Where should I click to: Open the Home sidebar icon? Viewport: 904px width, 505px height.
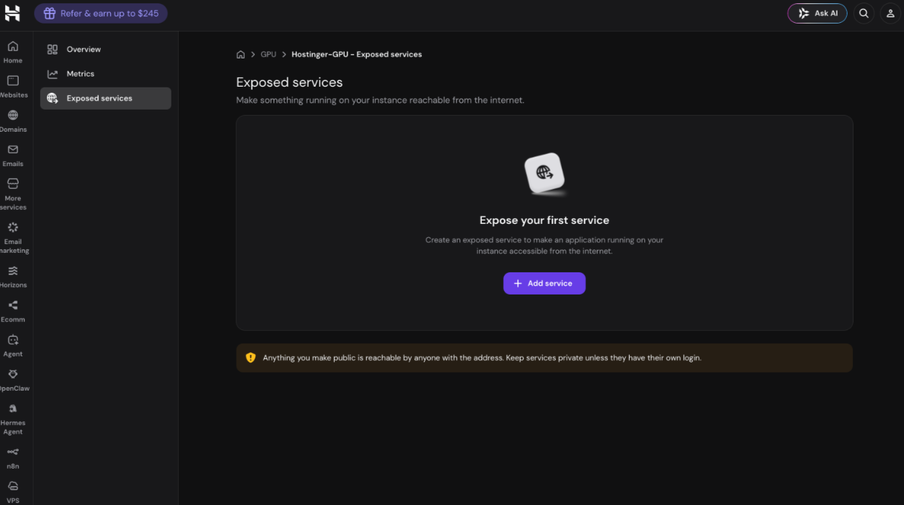tap(13, 46)
